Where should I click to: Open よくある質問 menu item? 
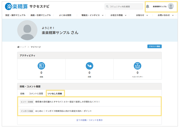click(x=65, y=15)
